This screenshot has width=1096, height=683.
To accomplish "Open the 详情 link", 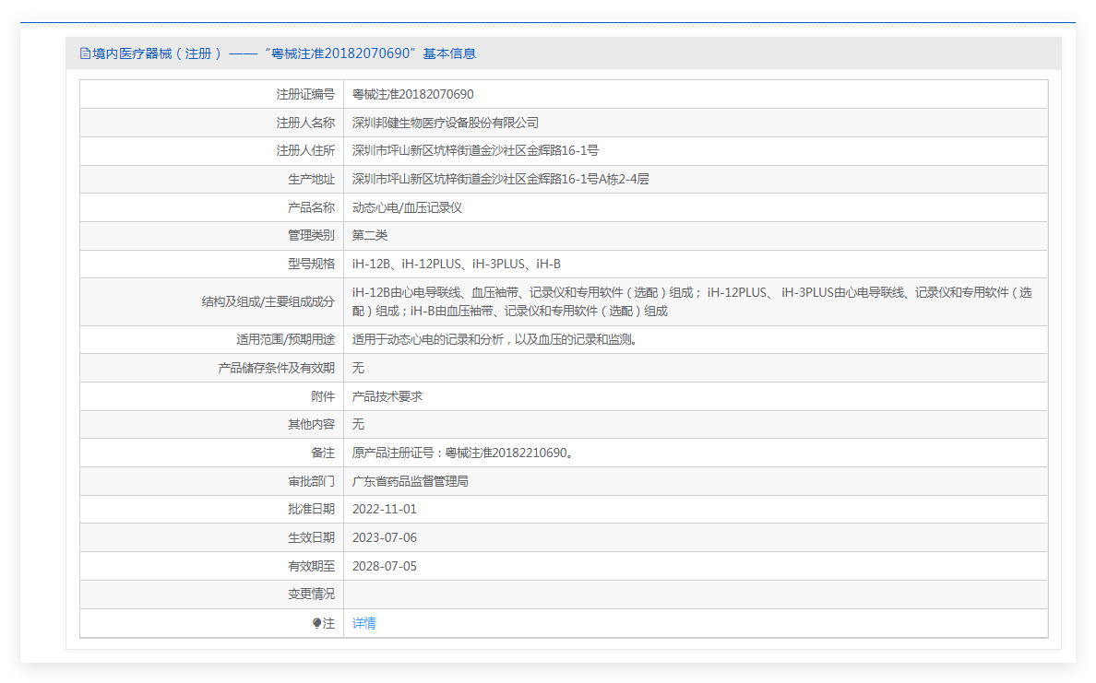I will point(364,623).
